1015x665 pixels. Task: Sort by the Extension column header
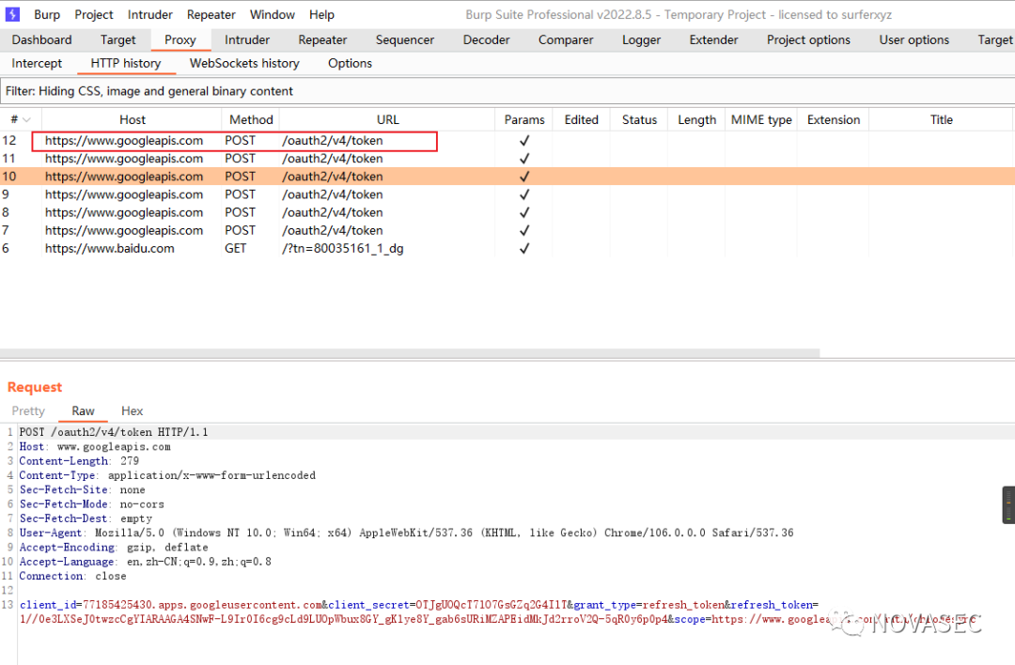[834, 119]
